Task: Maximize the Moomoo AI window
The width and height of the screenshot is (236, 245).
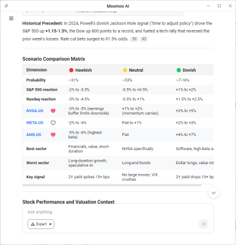Action: 219,6
